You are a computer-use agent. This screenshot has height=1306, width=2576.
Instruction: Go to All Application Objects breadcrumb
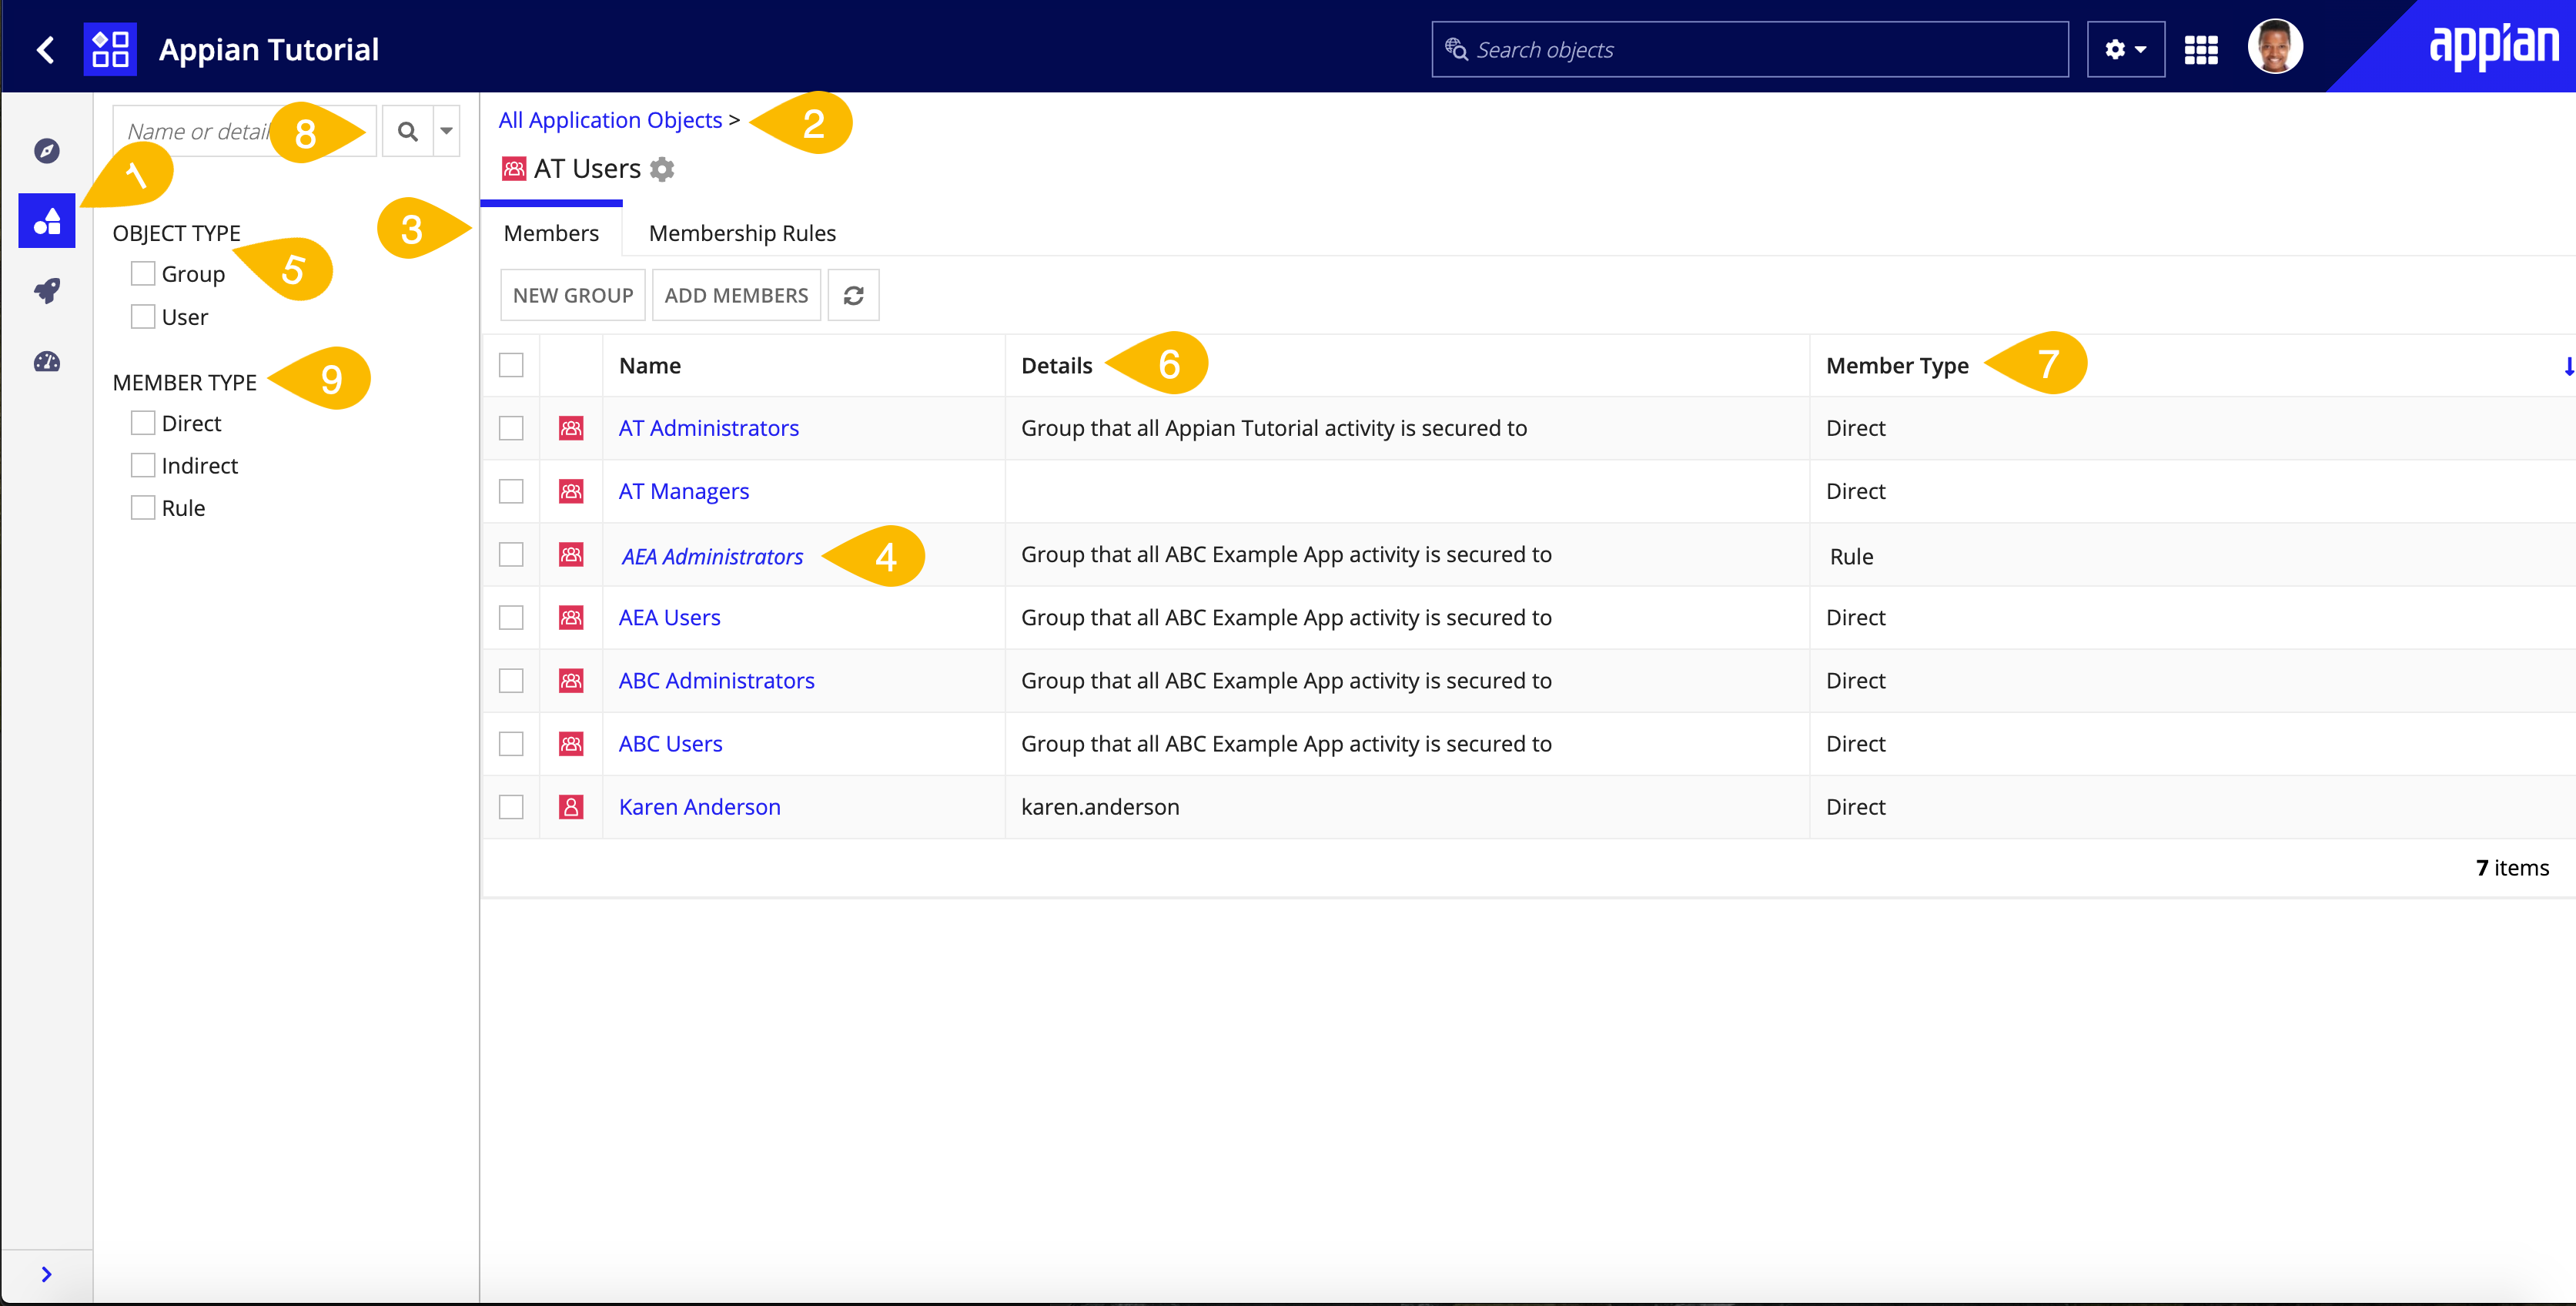(x=610, y=120)
